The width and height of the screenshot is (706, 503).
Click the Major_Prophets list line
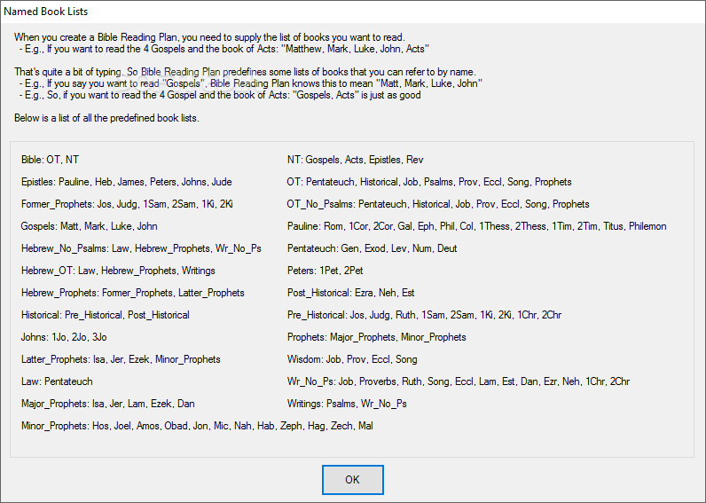pos(108,404)
